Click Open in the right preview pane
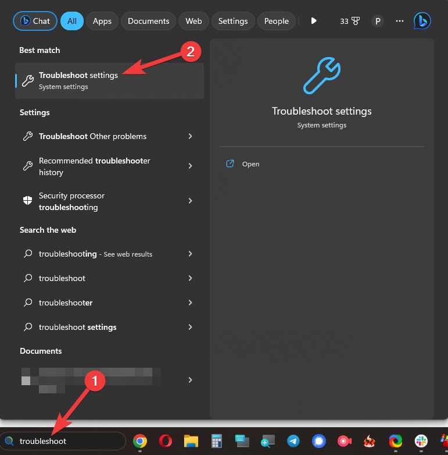This screenshot has width=448, height=455. tap(250, 164)
